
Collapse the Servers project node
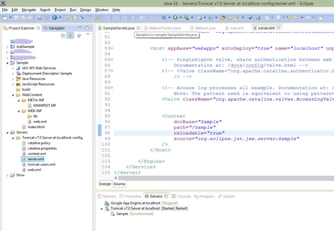[x=7, y=132]
